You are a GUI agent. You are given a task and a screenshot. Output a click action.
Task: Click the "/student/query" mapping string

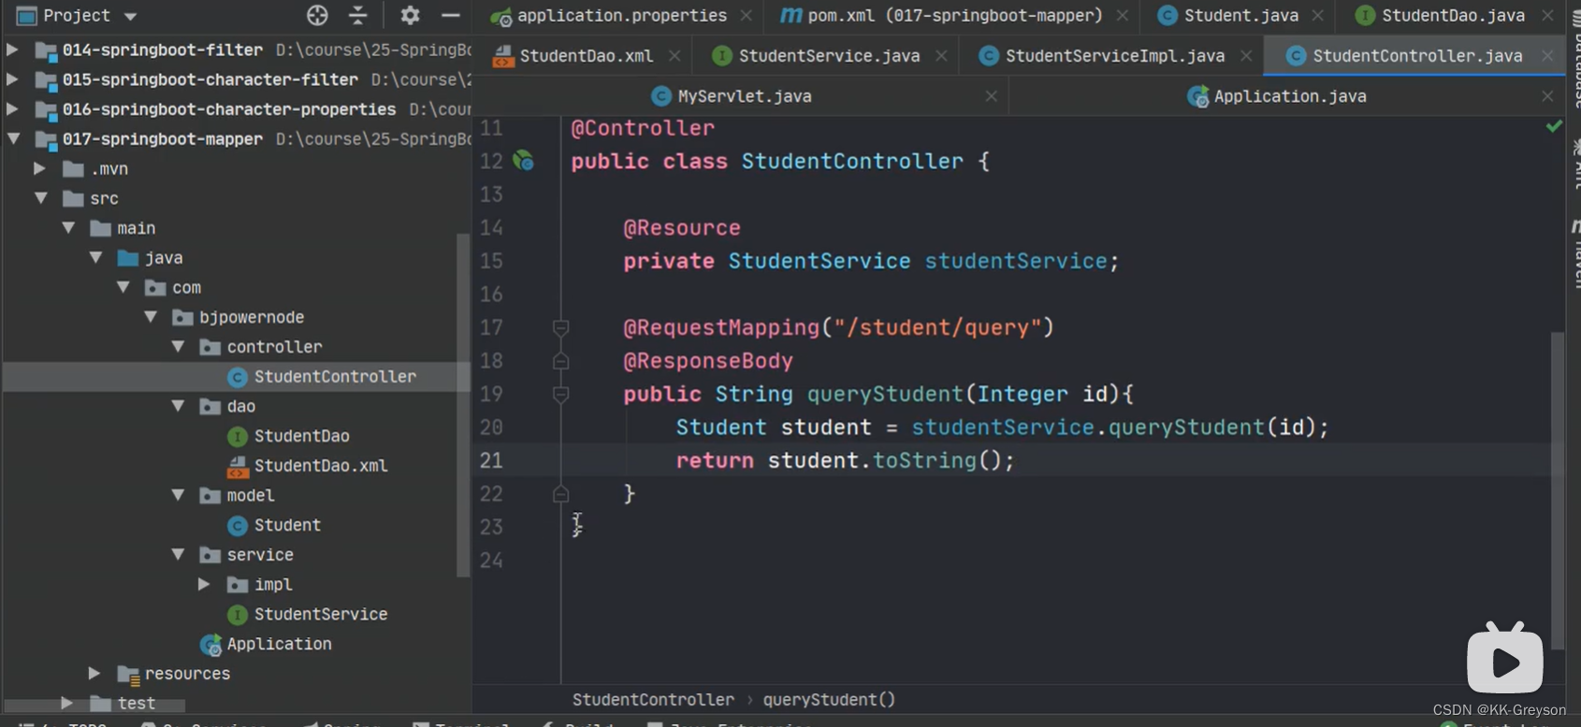tap(937, 328)
